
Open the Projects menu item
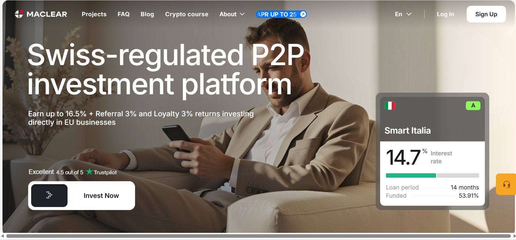(94, 14)
